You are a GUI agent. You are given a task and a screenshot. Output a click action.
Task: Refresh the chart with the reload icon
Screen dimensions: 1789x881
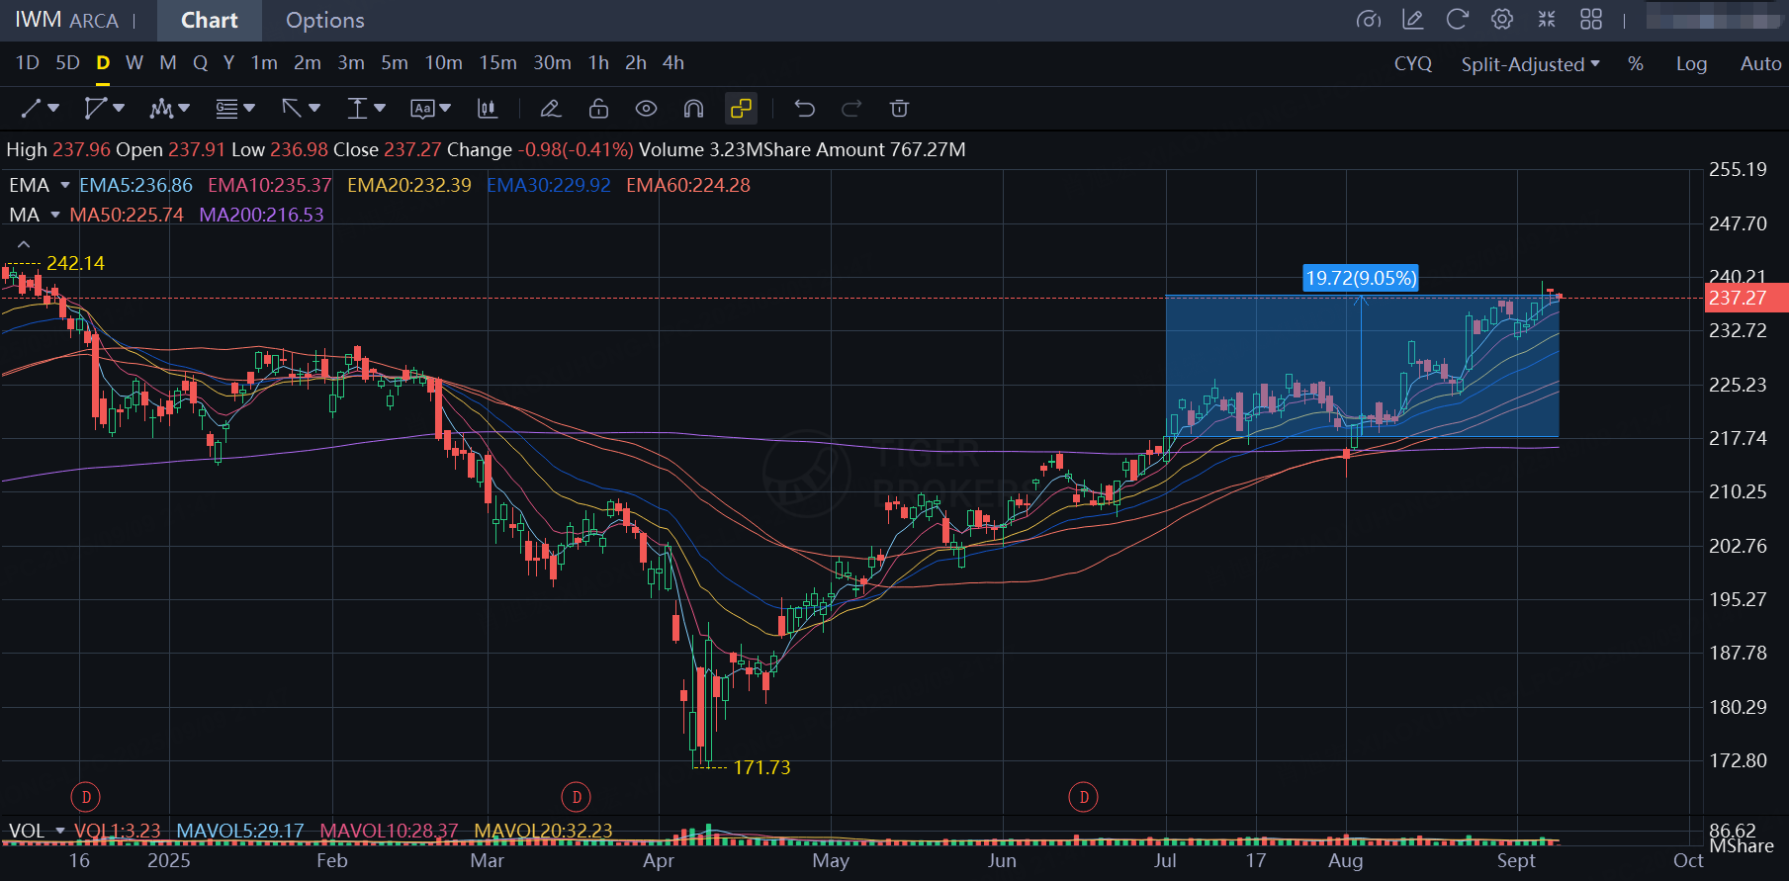tap(1457, 20)
